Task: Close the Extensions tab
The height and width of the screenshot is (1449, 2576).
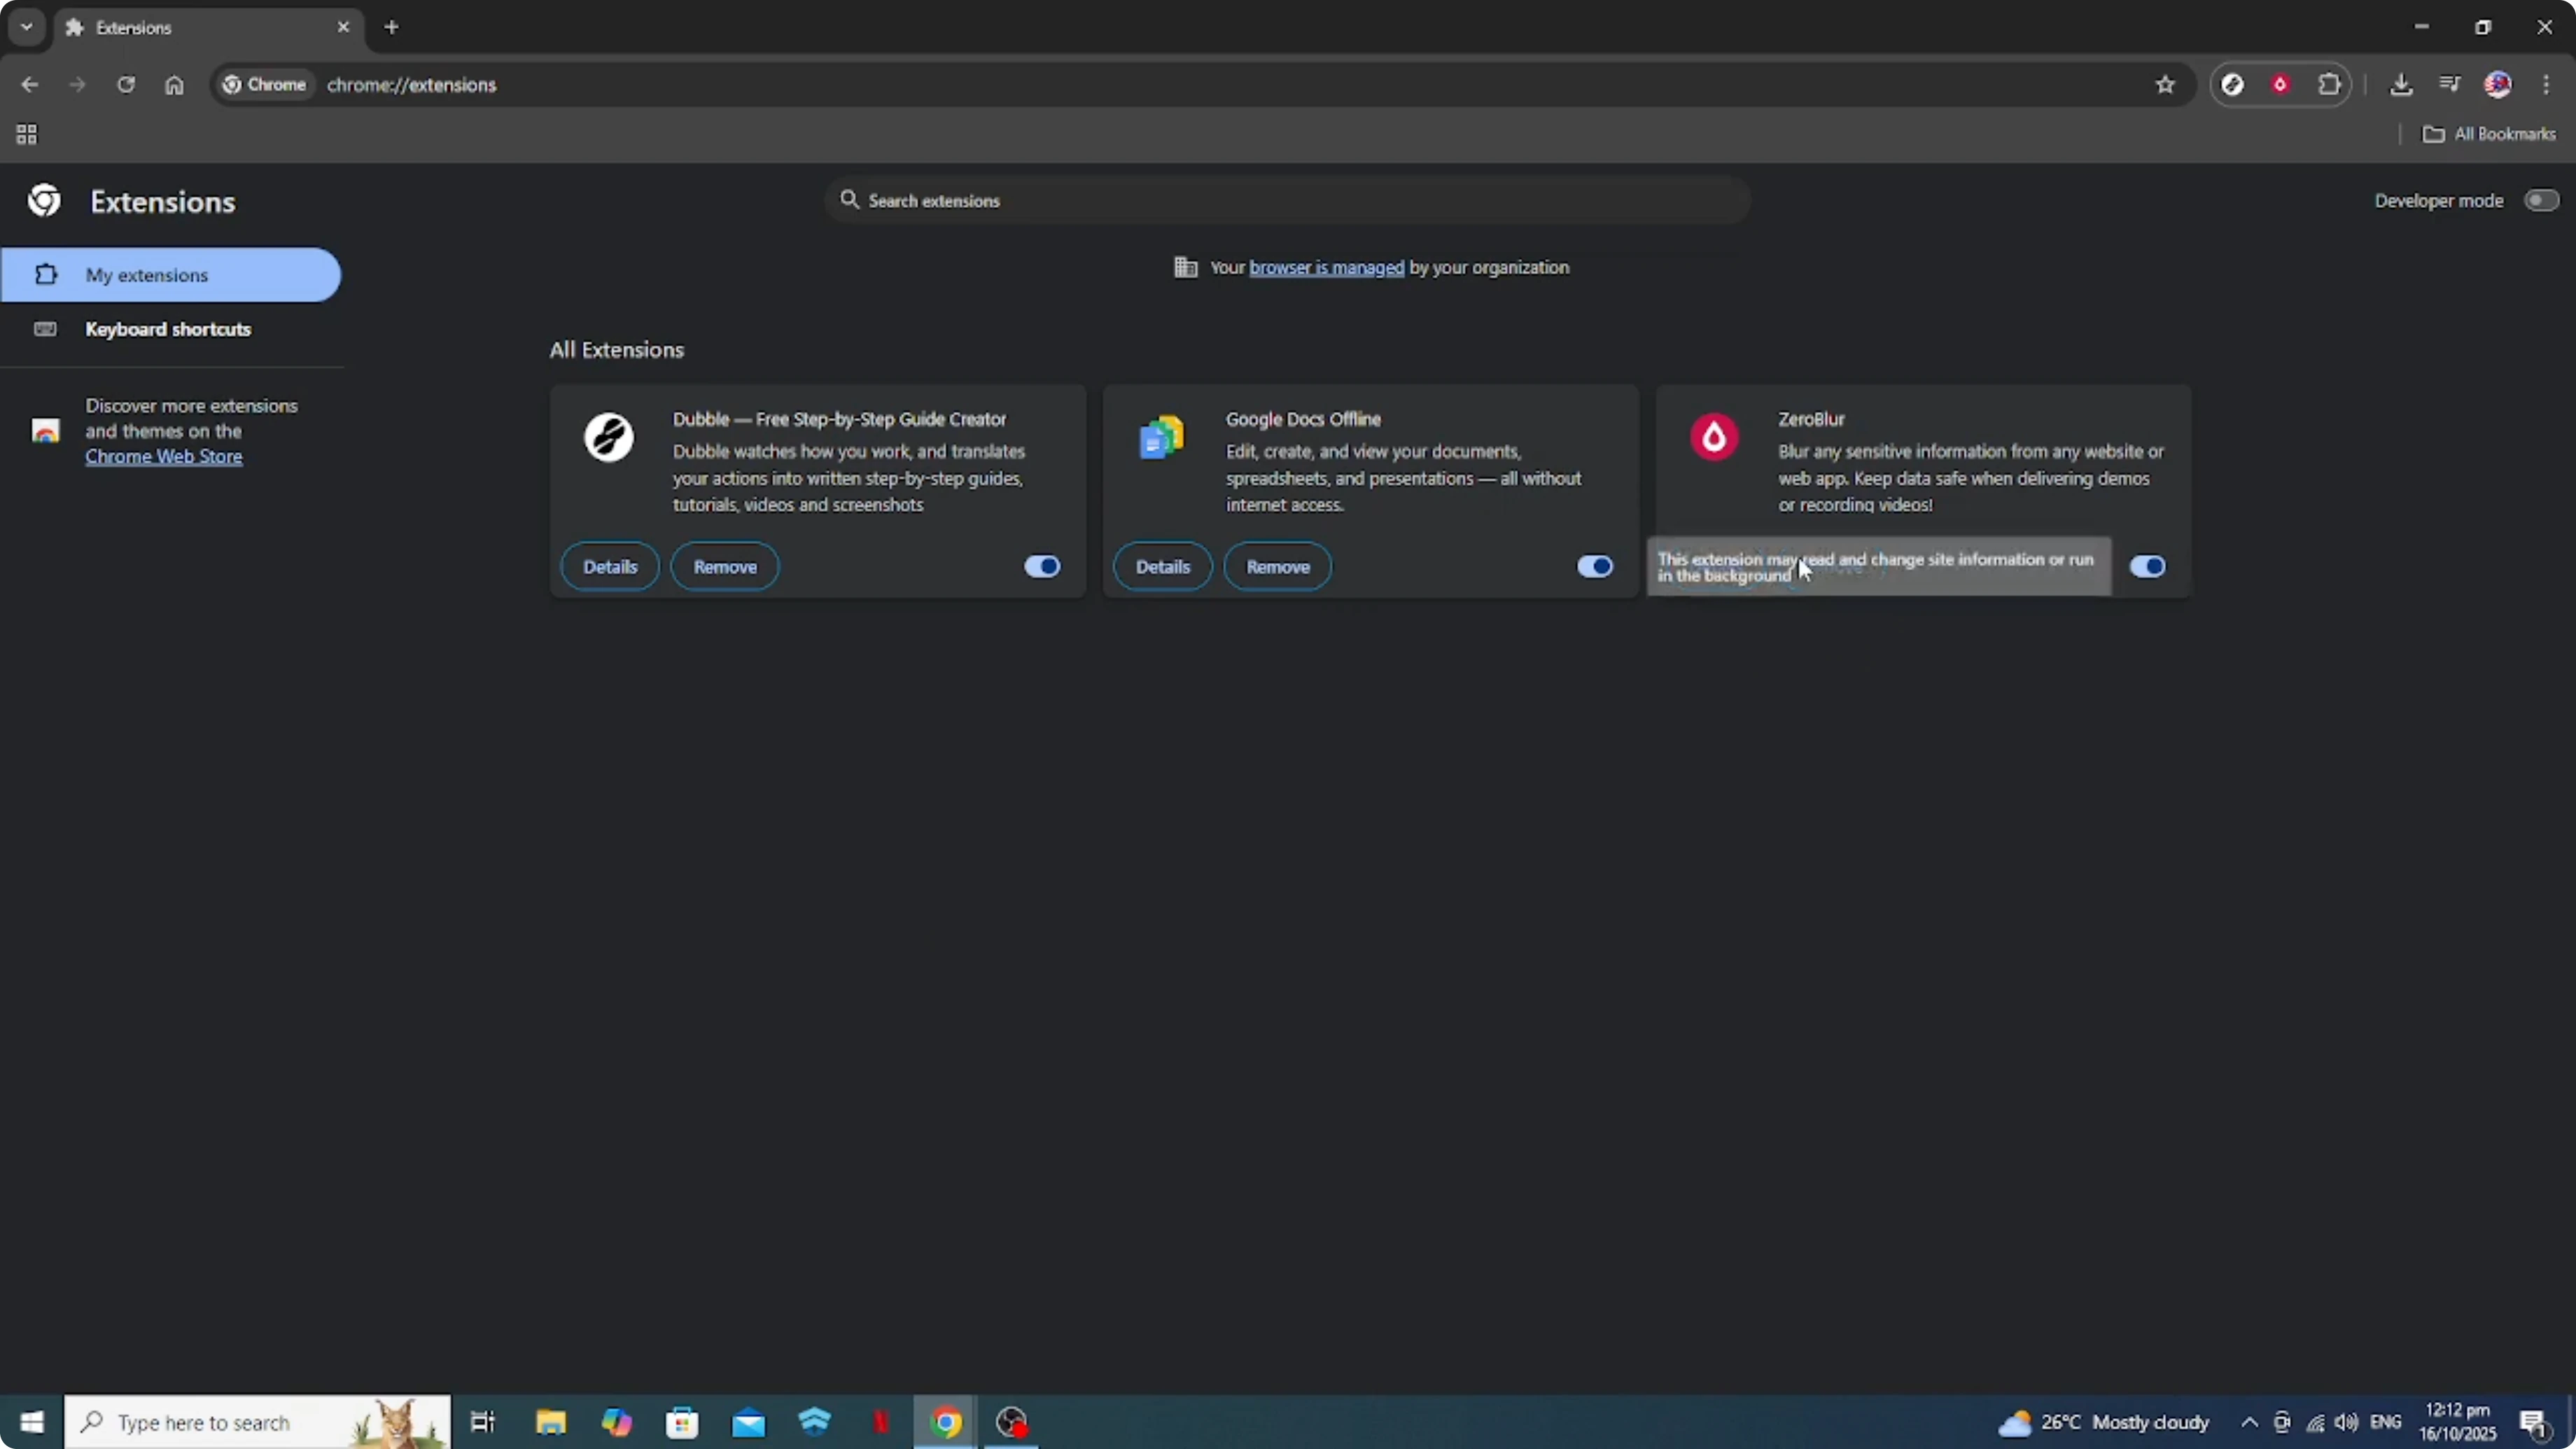Action: (x=343, y=27)
